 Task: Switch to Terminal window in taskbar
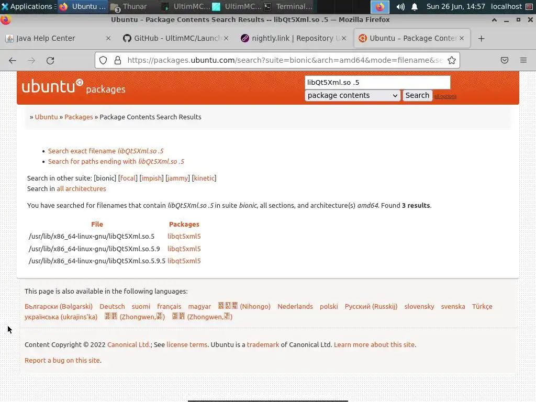tap(288, 6)
